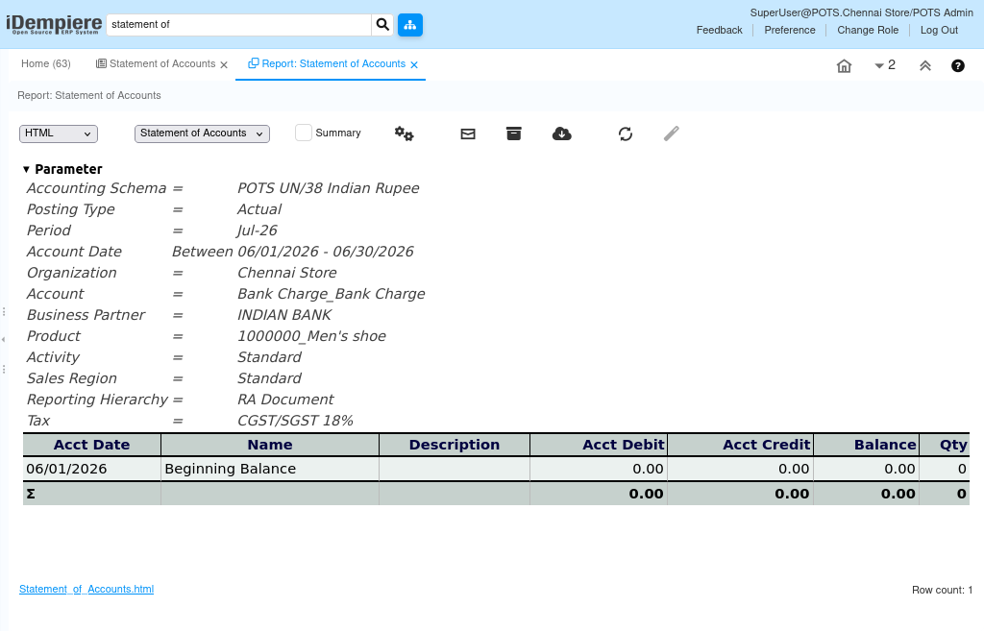
Task: Open Preference settings
Action: 790,30
